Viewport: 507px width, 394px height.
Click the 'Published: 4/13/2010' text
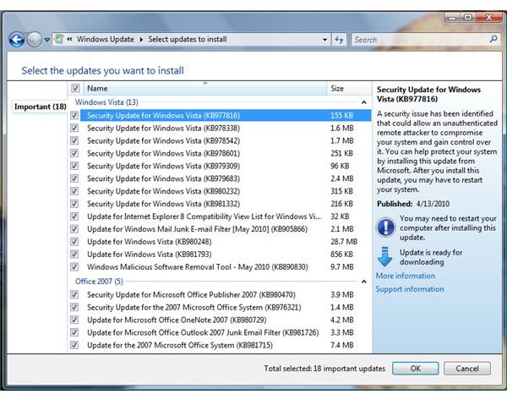(413, 204)
